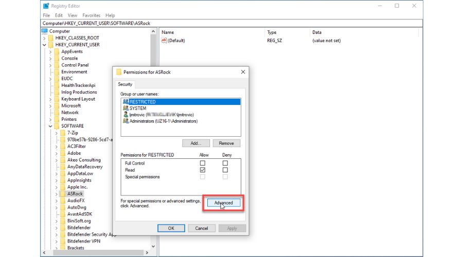The image size is (463, 257).
Task: Click the Apply button
Action: click(232, 228)
